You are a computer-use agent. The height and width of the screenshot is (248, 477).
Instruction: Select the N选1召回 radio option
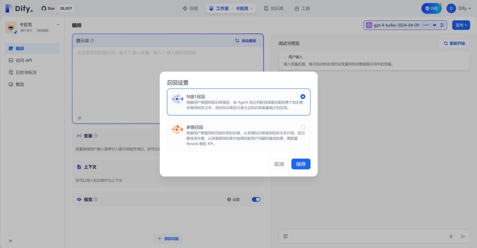[x=303, y=97]
